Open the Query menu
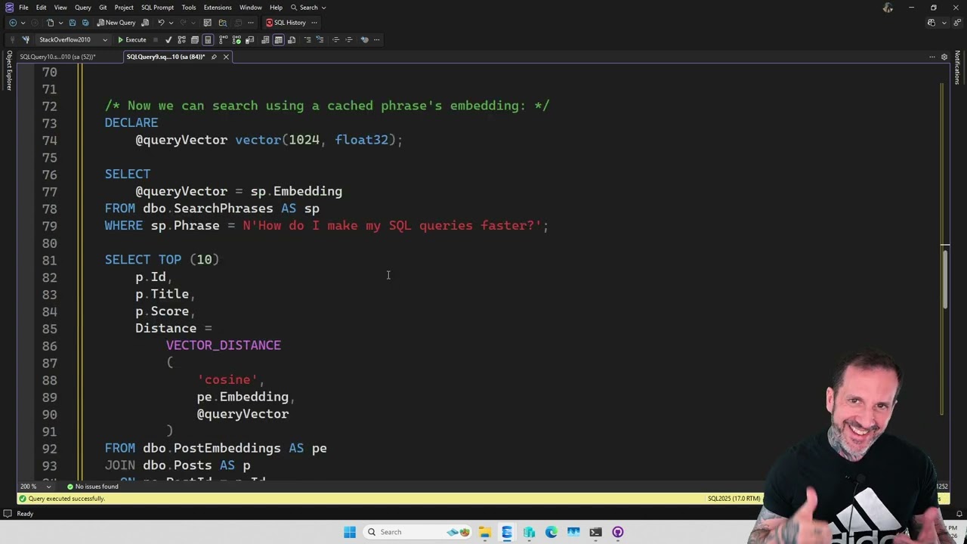 83,8
